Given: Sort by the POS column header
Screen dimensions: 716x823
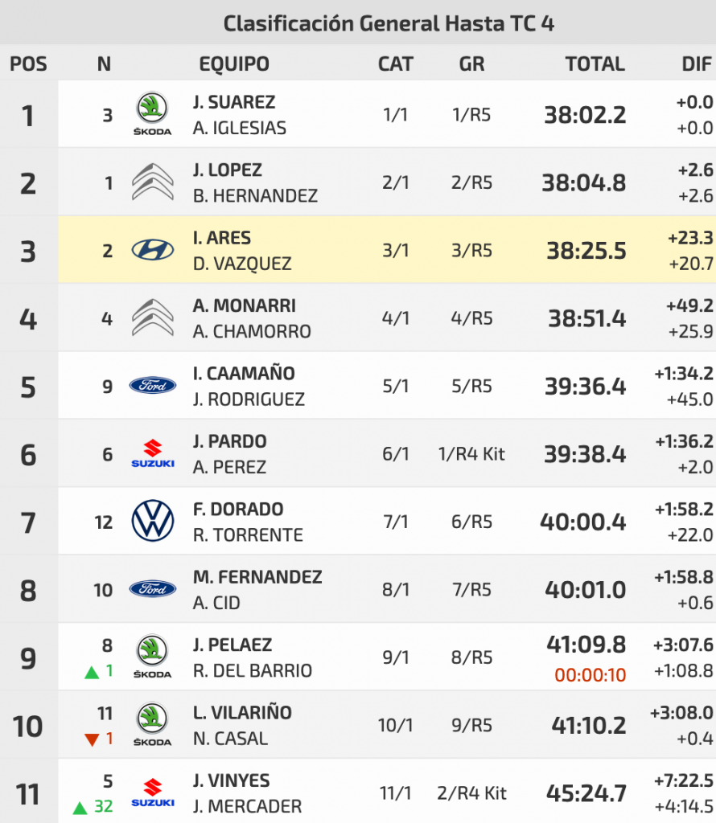Looking at the screenshot, I should (28, 64).
